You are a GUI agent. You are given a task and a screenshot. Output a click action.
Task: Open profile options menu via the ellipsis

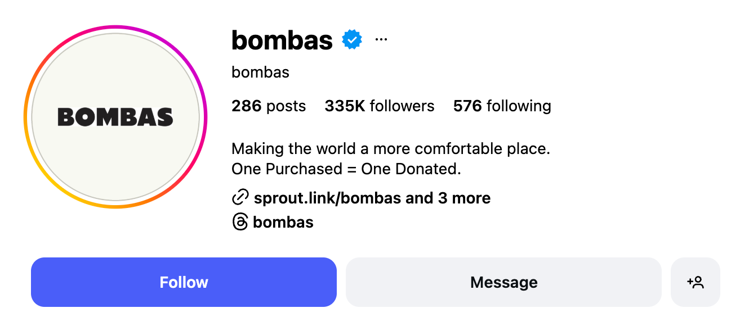[381, 38]
